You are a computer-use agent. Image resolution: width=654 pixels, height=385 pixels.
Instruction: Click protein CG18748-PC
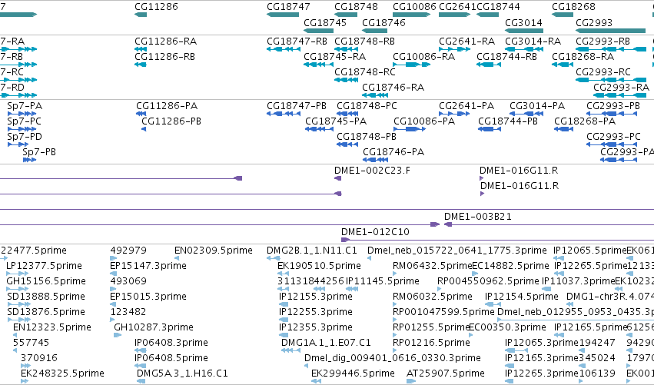point(367,106)
